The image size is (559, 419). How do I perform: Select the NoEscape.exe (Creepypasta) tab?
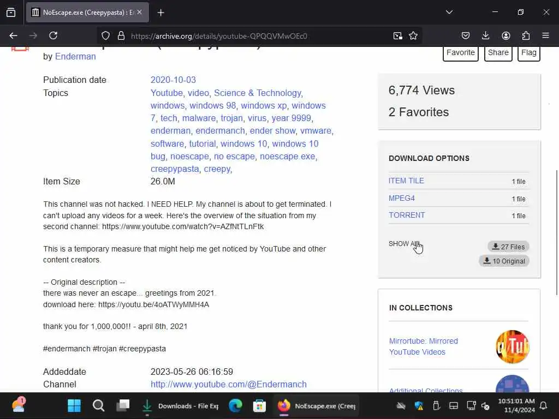coord(88,13)
